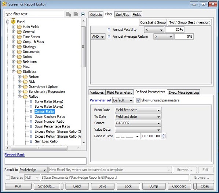The image size is (219, 193).
Task: Click the Annual Volatility 30% value field
Action: [175, 30]
